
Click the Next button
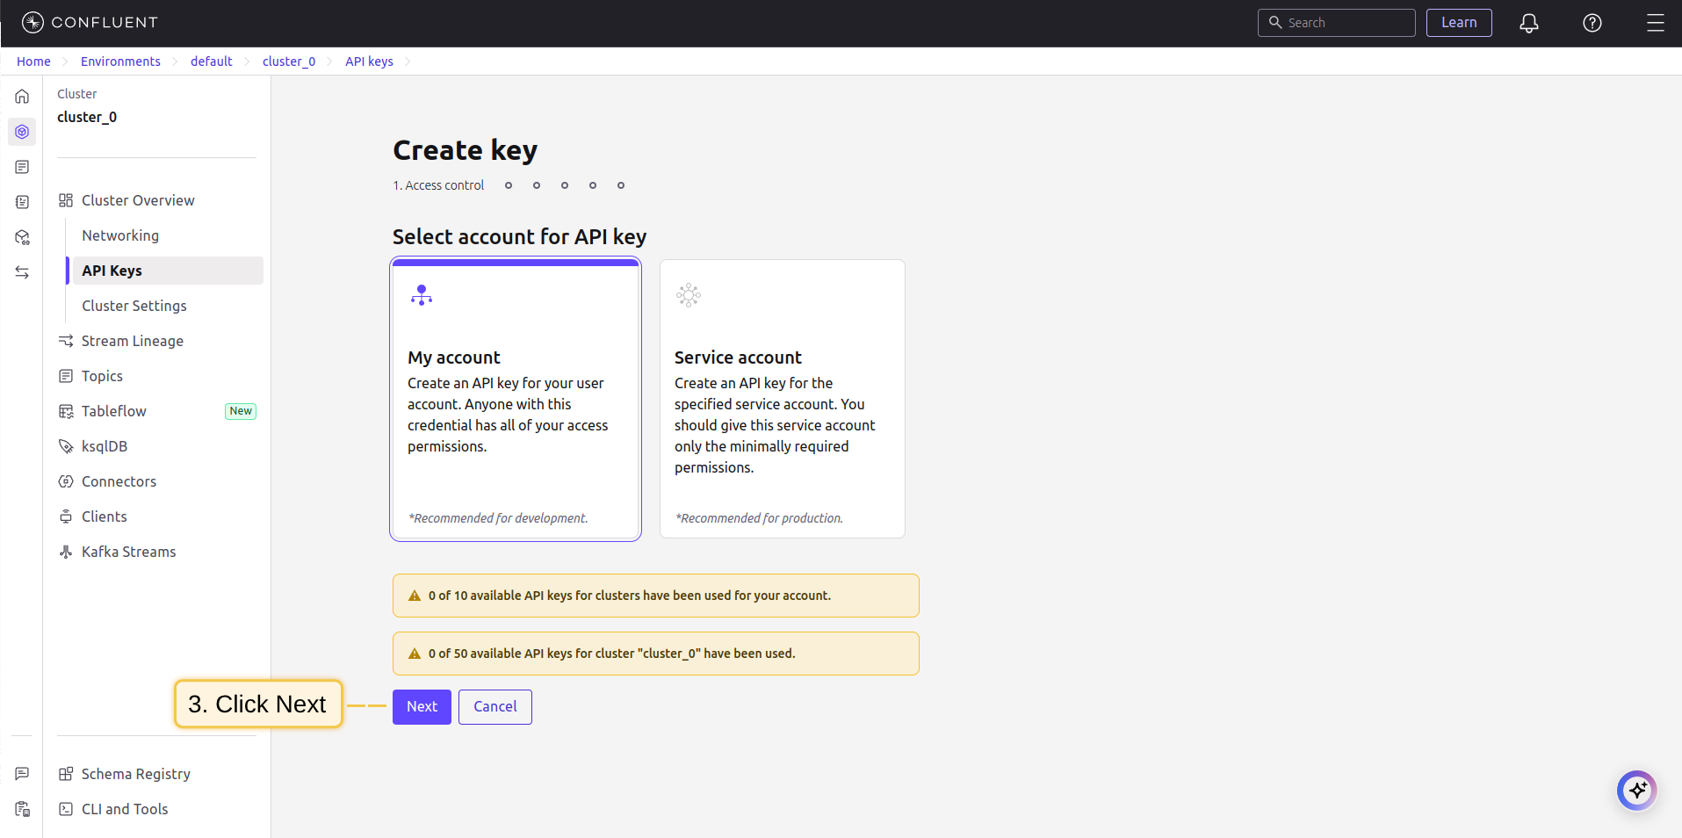pos(422,707)
